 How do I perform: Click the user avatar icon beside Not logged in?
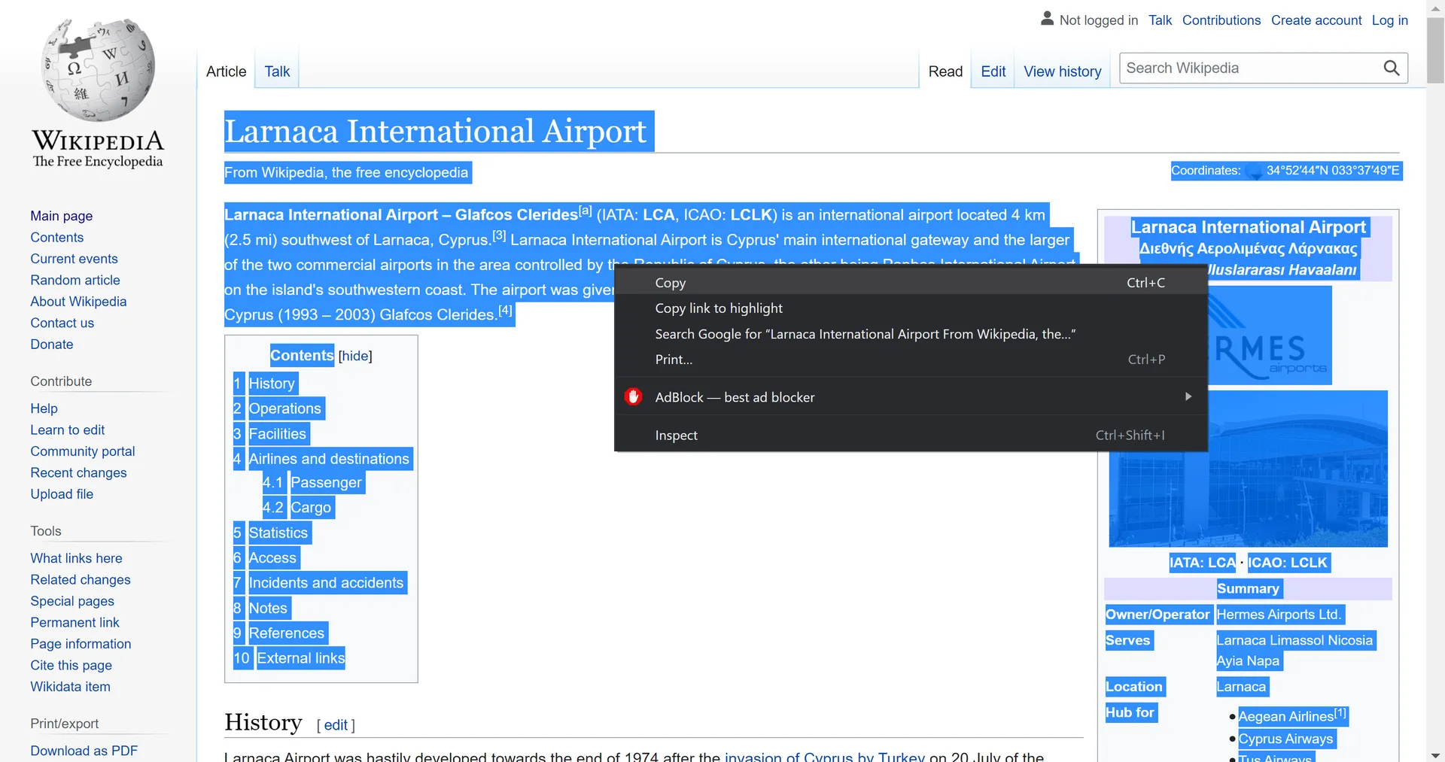tap(1047, 20)
